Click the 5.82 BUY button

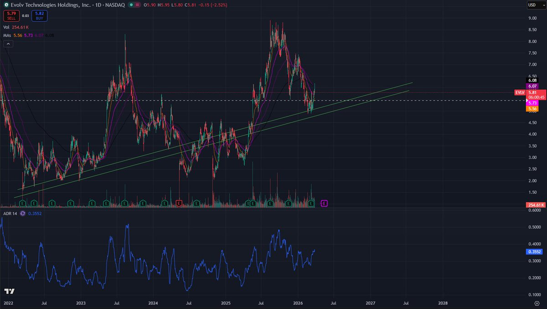40,16
